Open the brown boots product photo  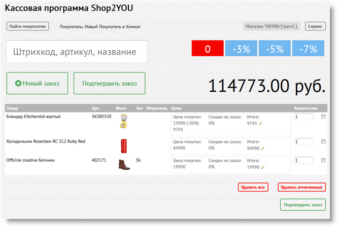122,165
